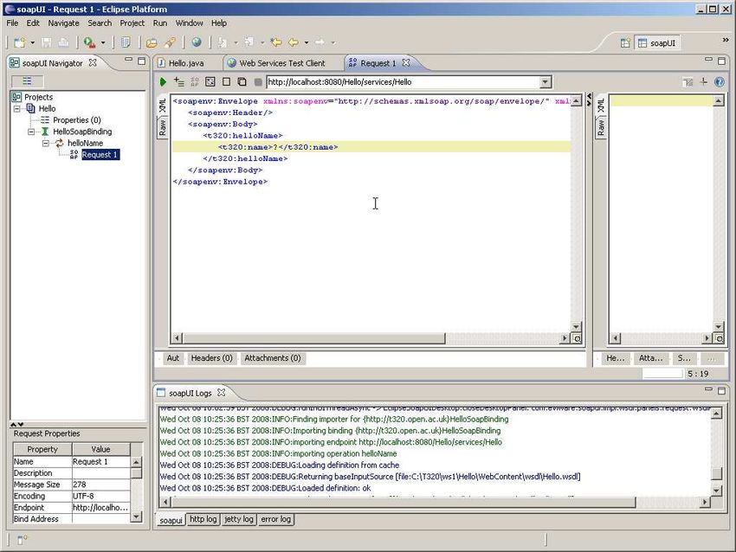
Task: Close the soapUI Logs view tab
Action: pos(222,393)
